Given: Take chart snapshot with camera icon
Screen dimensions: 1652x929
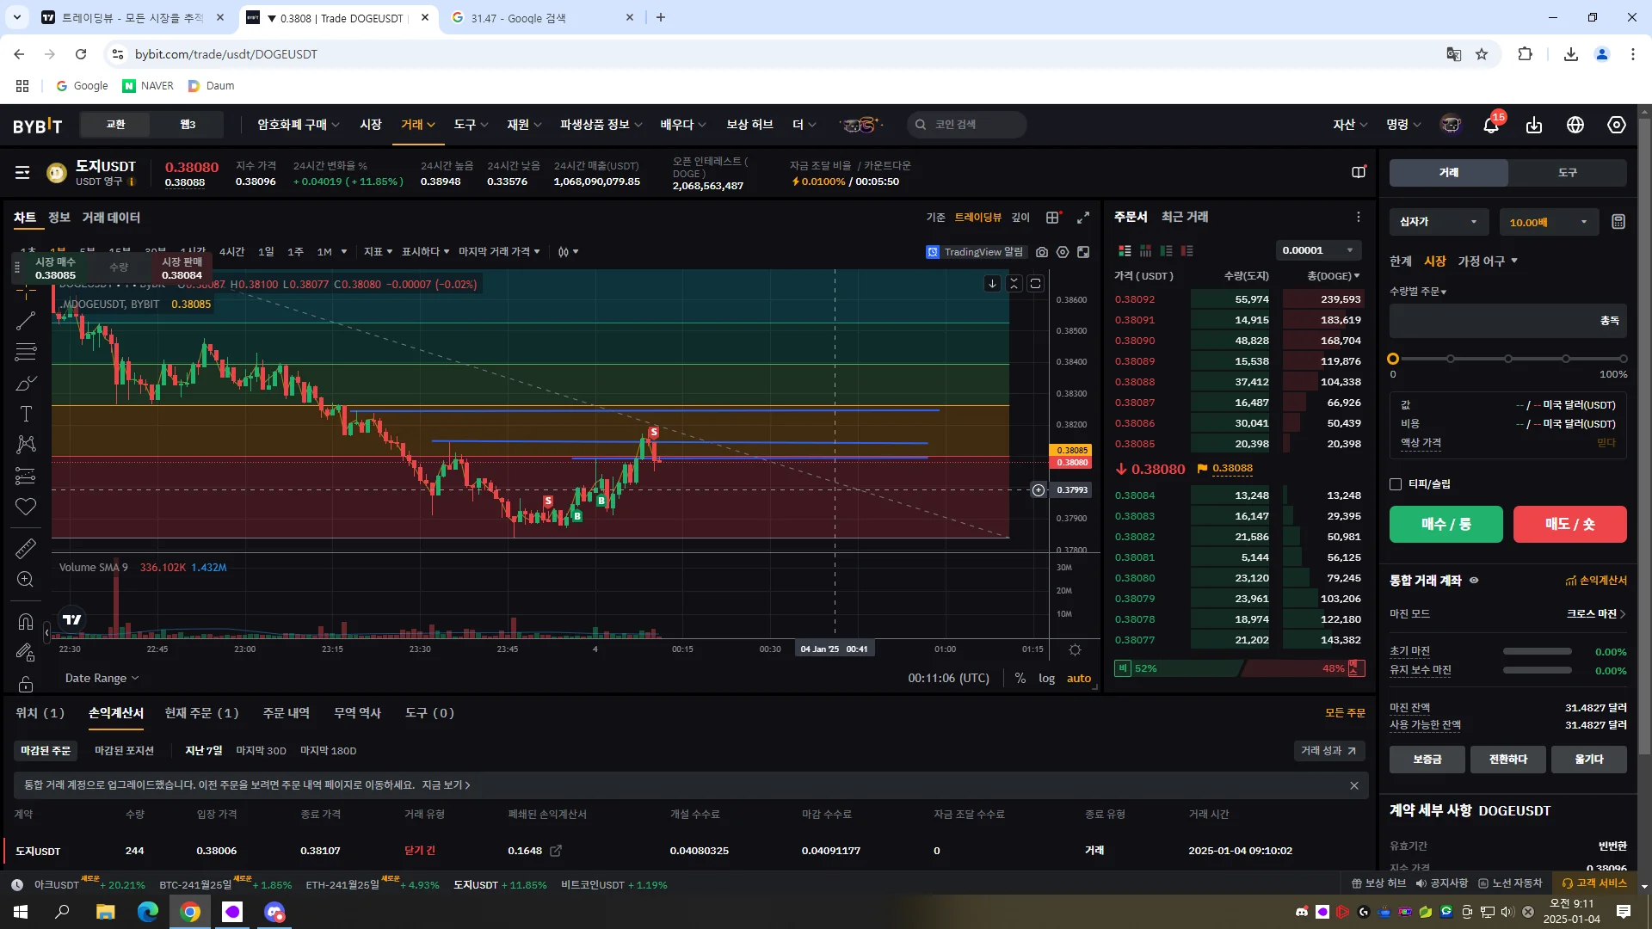Looking at the screenshot, I should (x=1042, y=252).
